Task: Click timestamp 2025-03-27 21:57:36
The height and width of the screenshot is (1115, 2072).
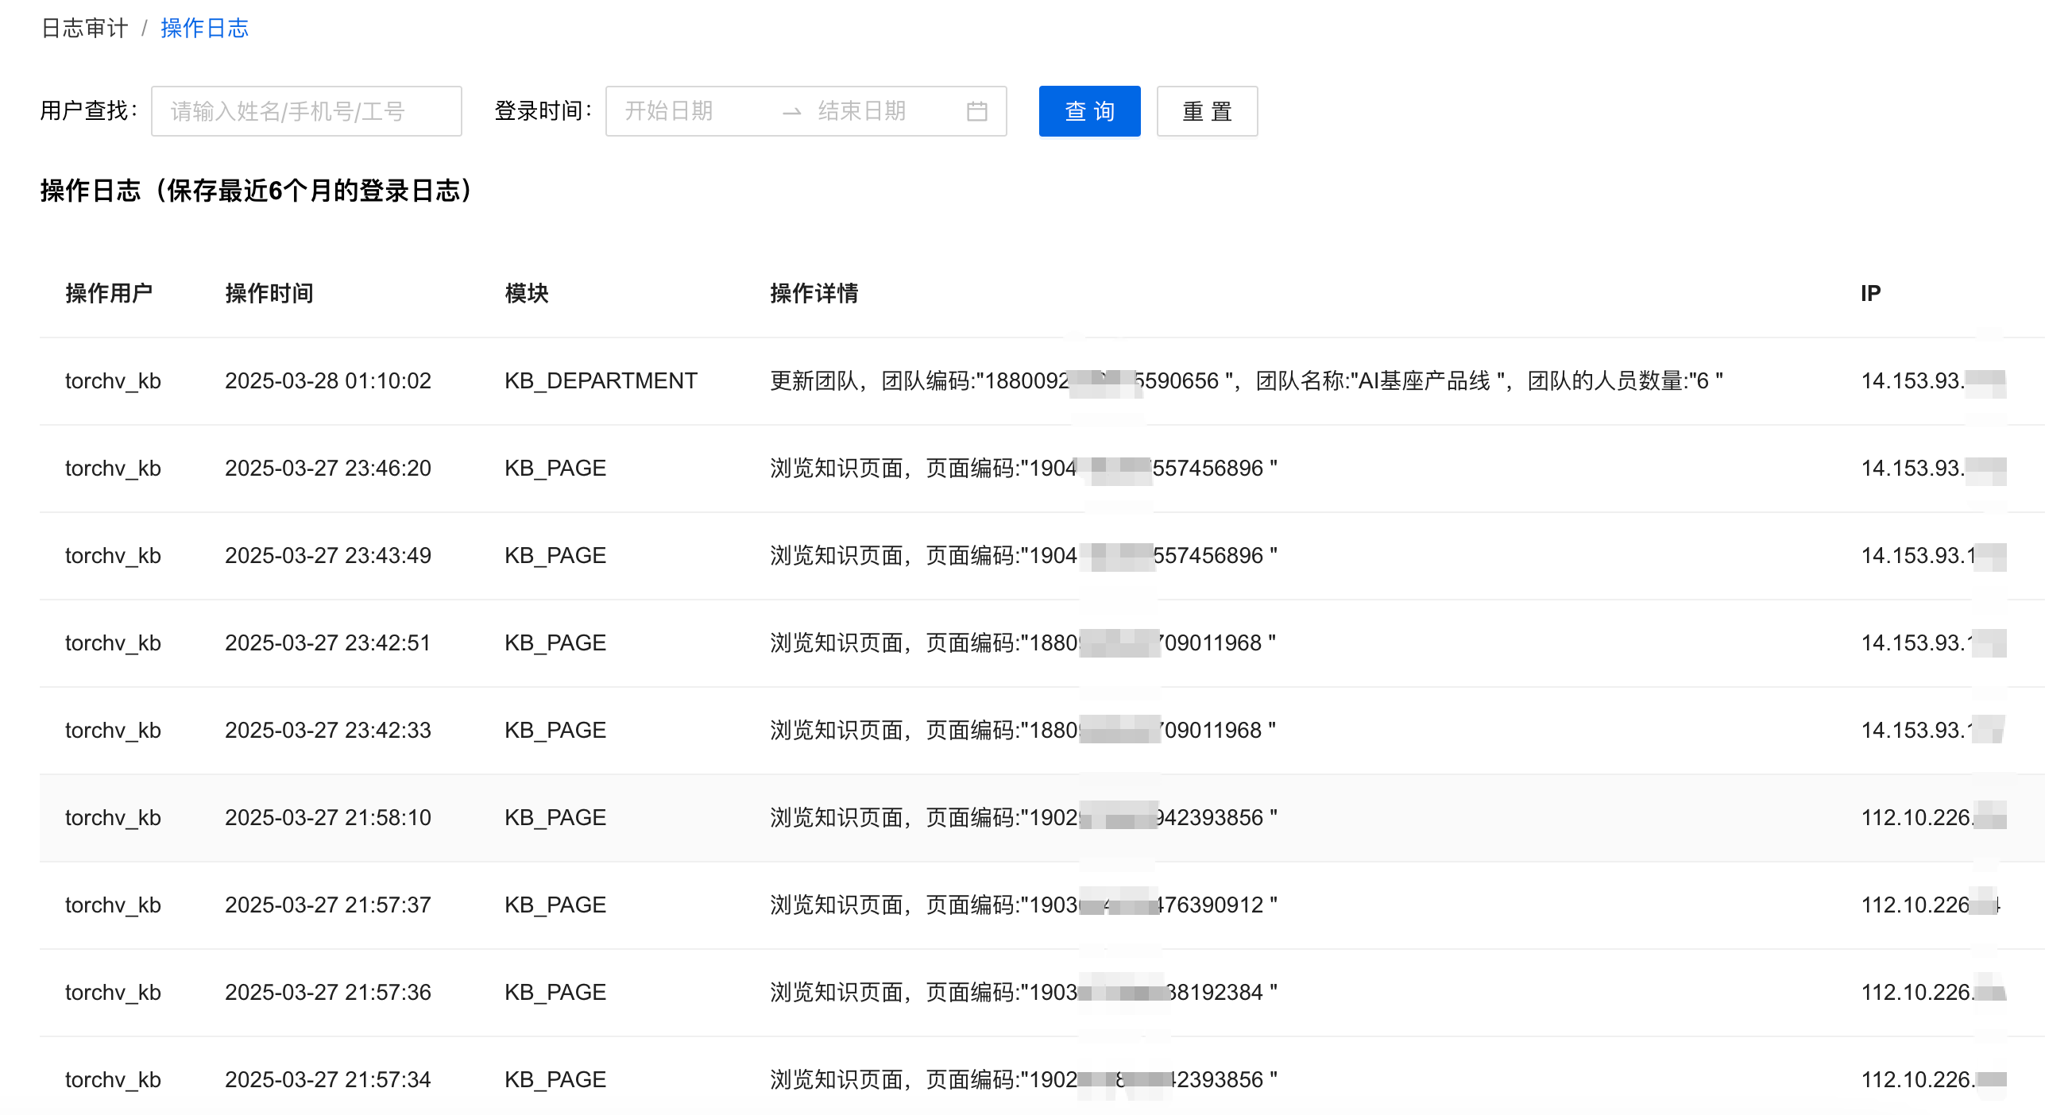Action: tap(328, 993)
